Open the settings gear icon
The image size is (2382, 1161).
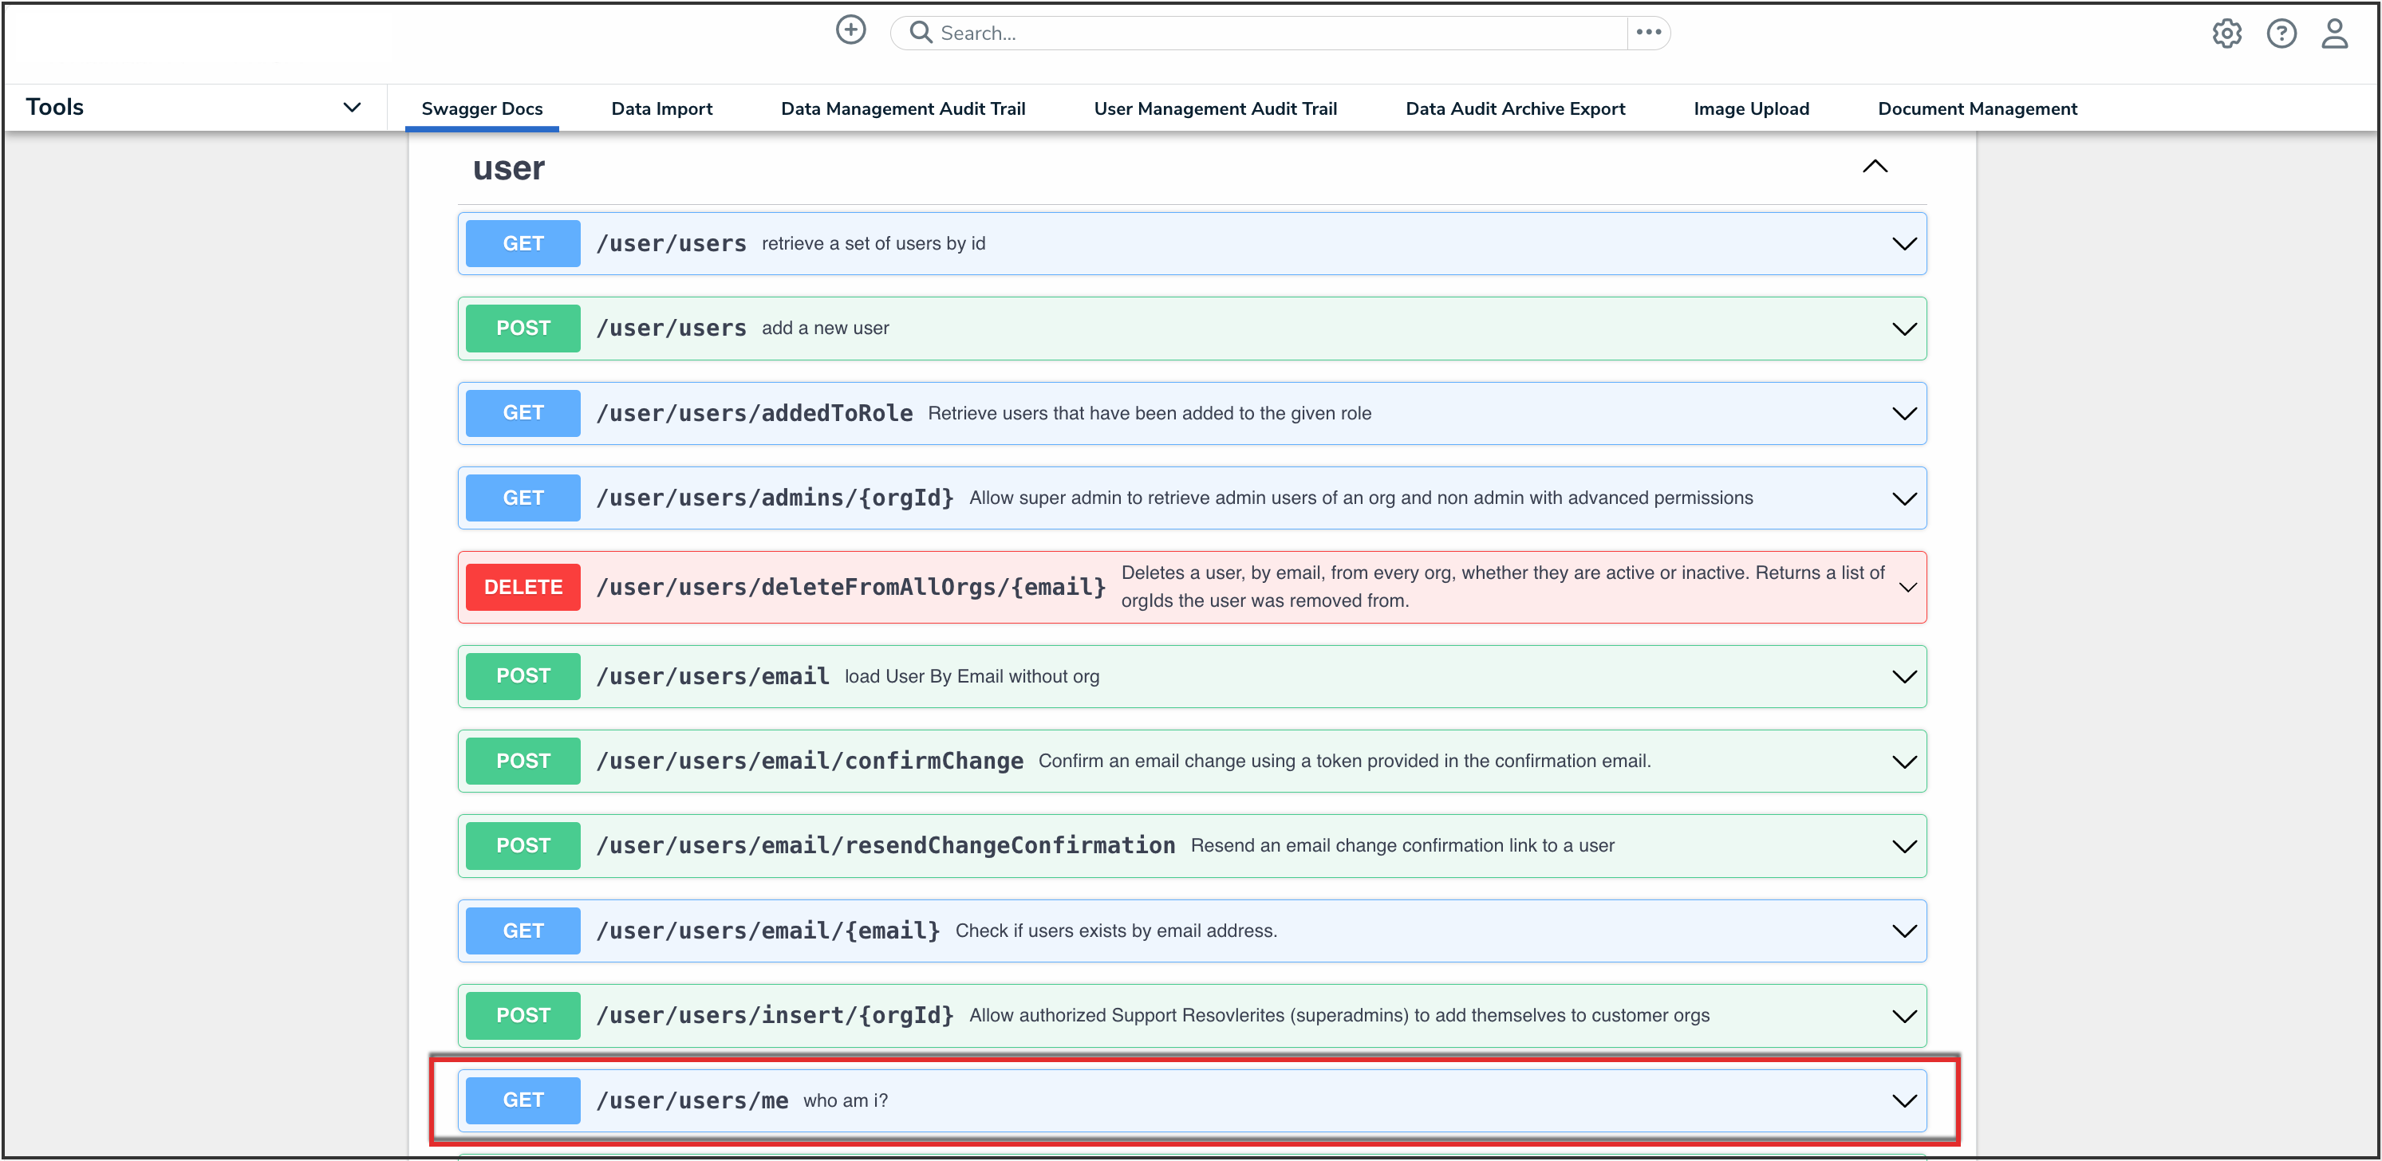[2226, 33]
